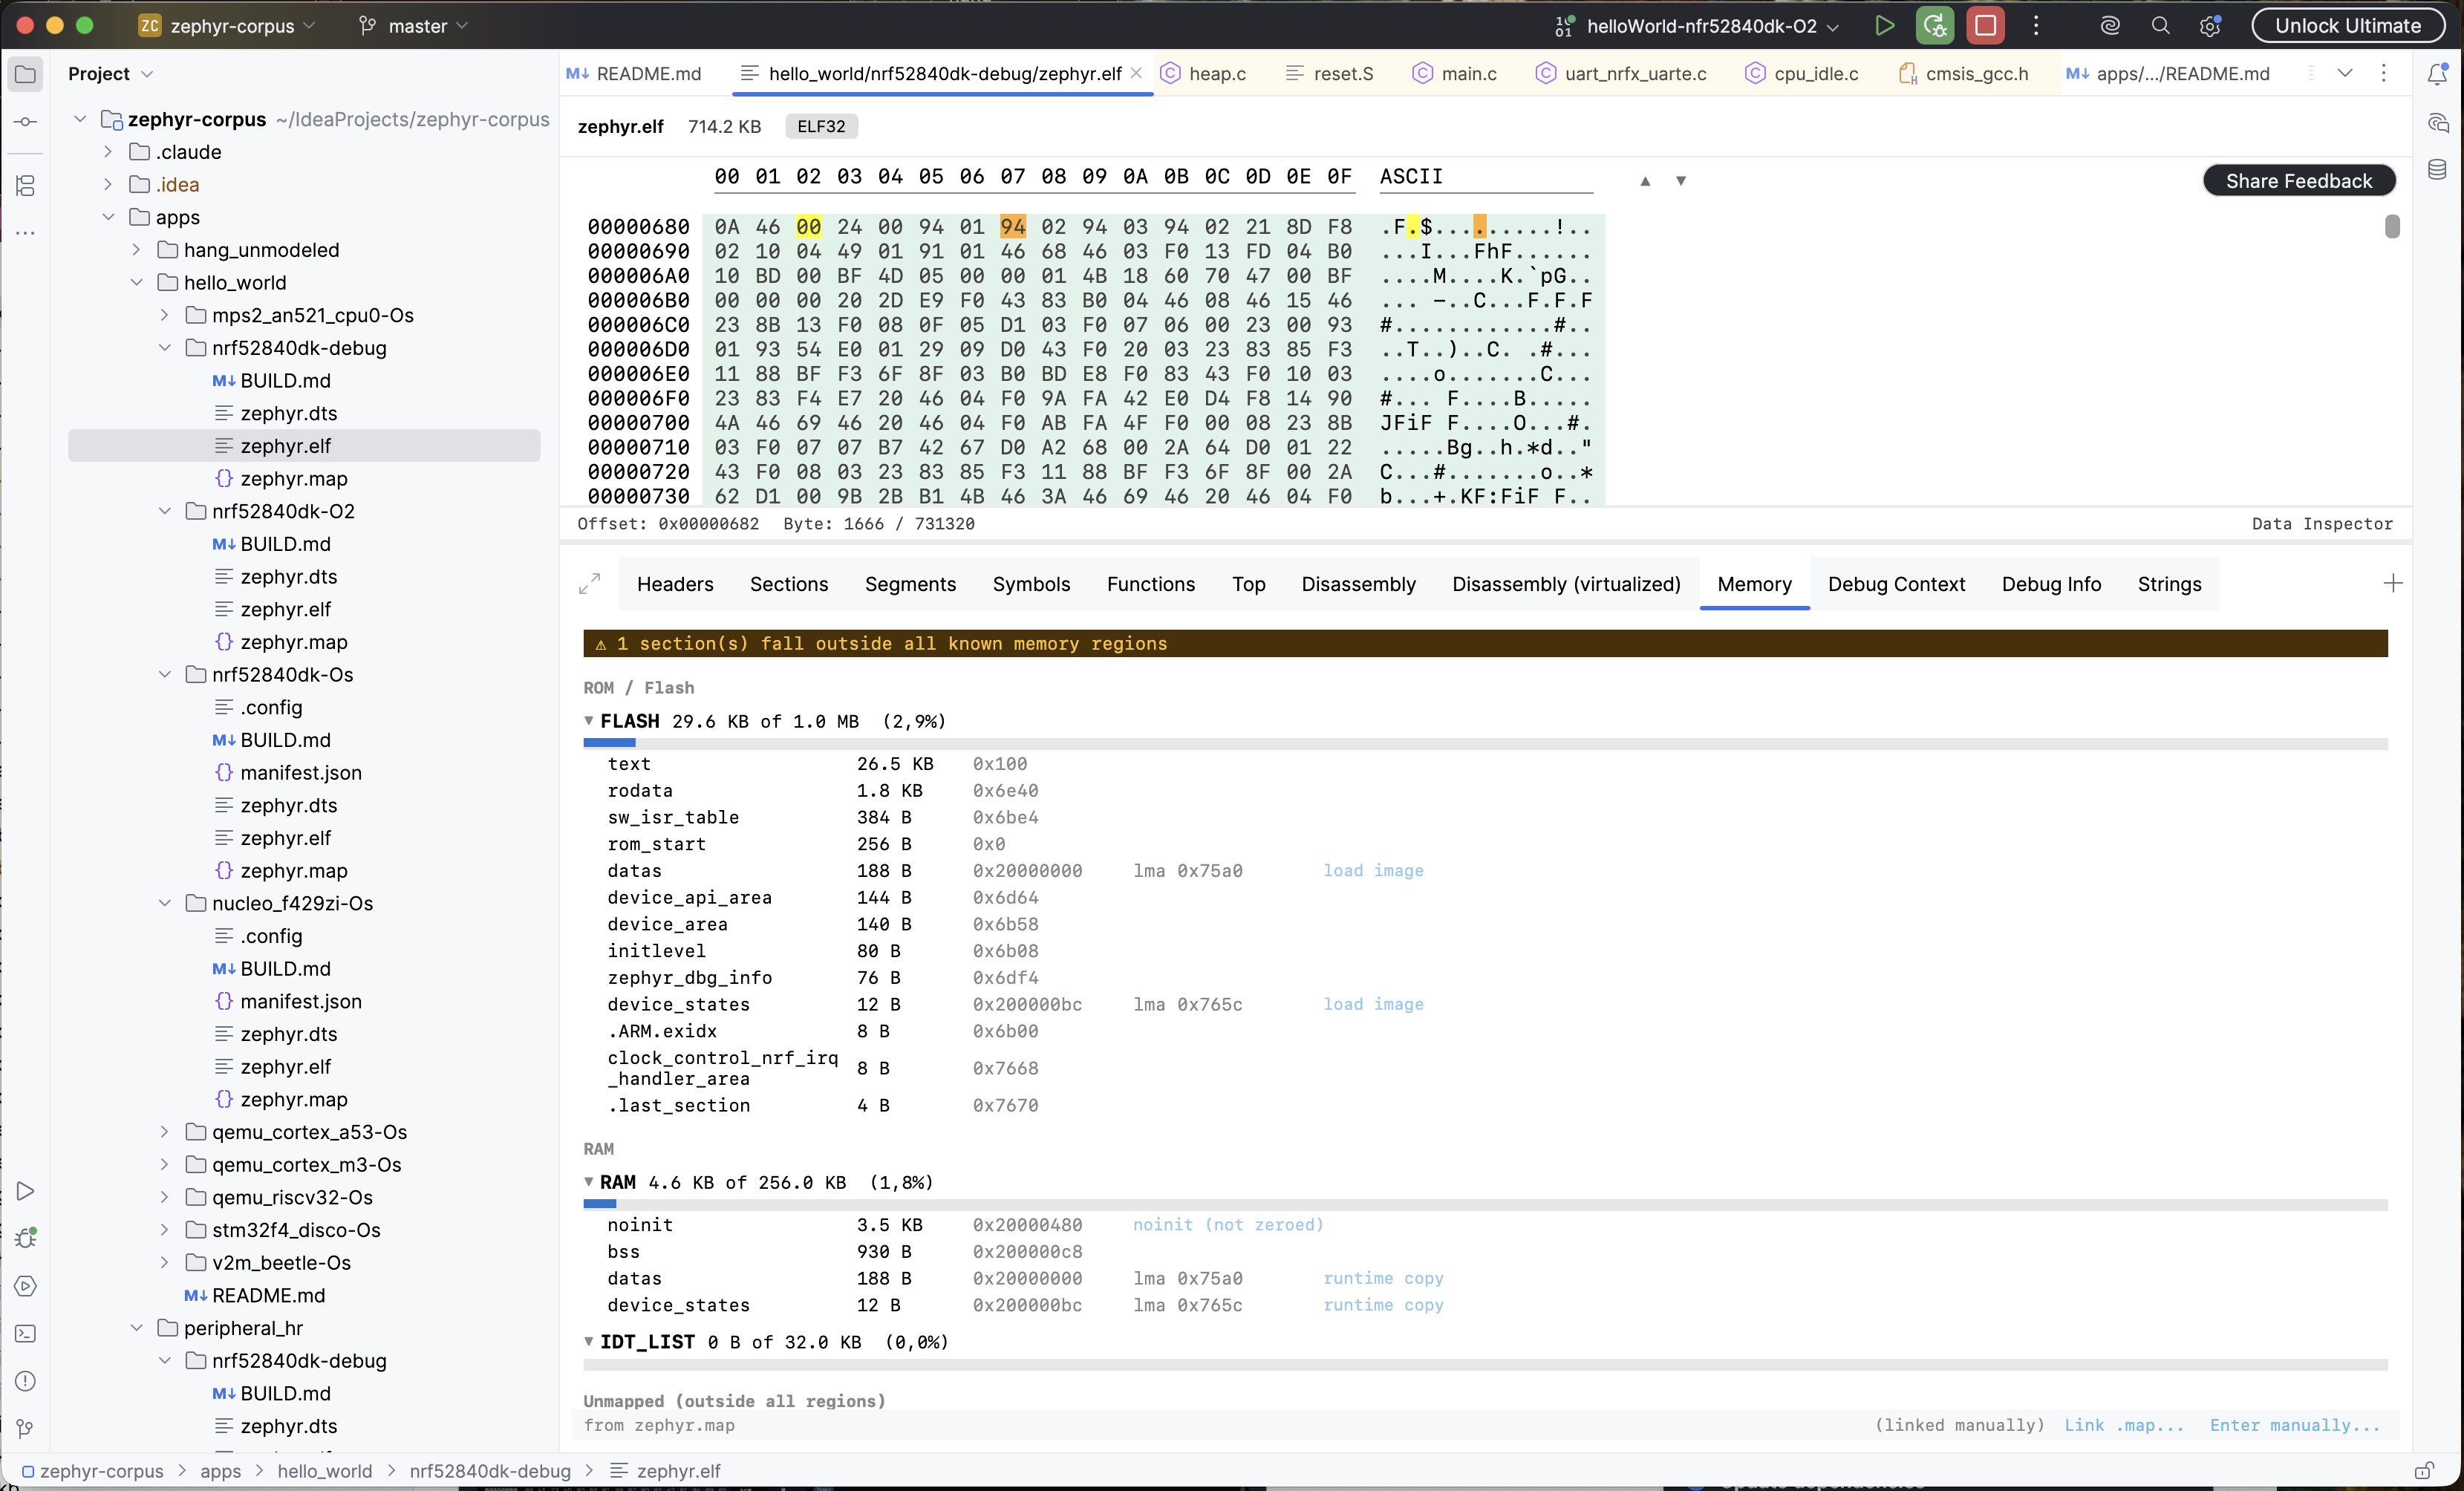This screenshot has width=2464, height=1491.
Task: Expand the qemu_cortex_a53-Os folder
Action: (x=165, y=1132)
